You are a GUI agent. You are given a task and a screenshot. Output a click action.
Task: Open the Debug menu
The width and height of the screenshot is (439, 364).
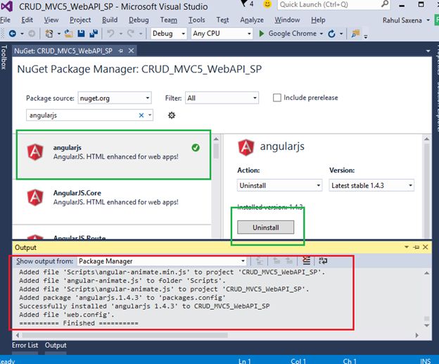pos(139,20)
